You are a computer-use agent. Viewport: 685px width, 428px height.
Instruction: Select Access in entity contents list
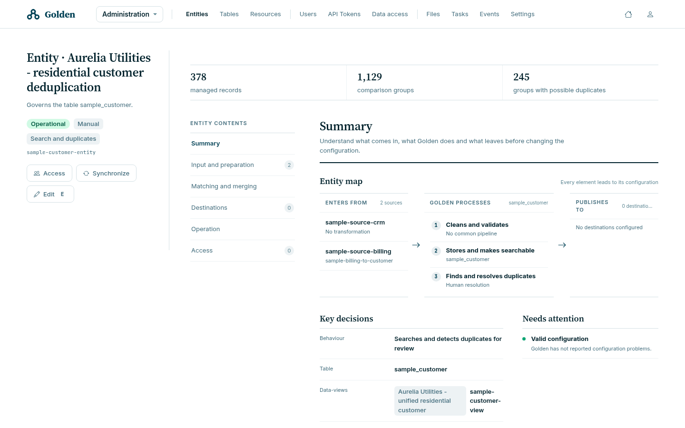pyautogui.click(x=243, y=251)
